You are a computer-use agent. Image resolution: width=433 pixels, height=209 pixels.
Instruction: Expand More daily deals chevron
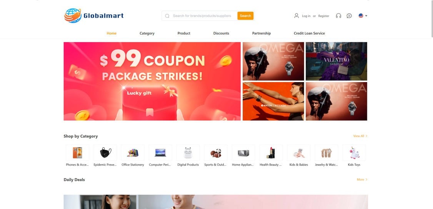[366, 179]
